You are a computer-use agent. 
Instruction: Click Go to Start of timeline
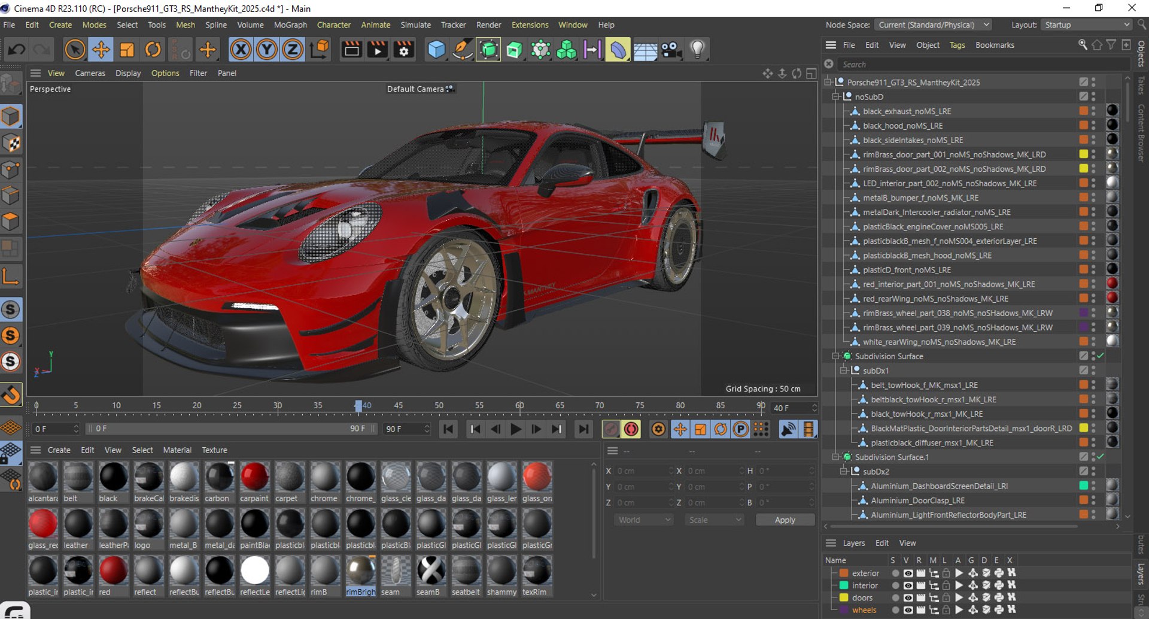coord(448,429)
